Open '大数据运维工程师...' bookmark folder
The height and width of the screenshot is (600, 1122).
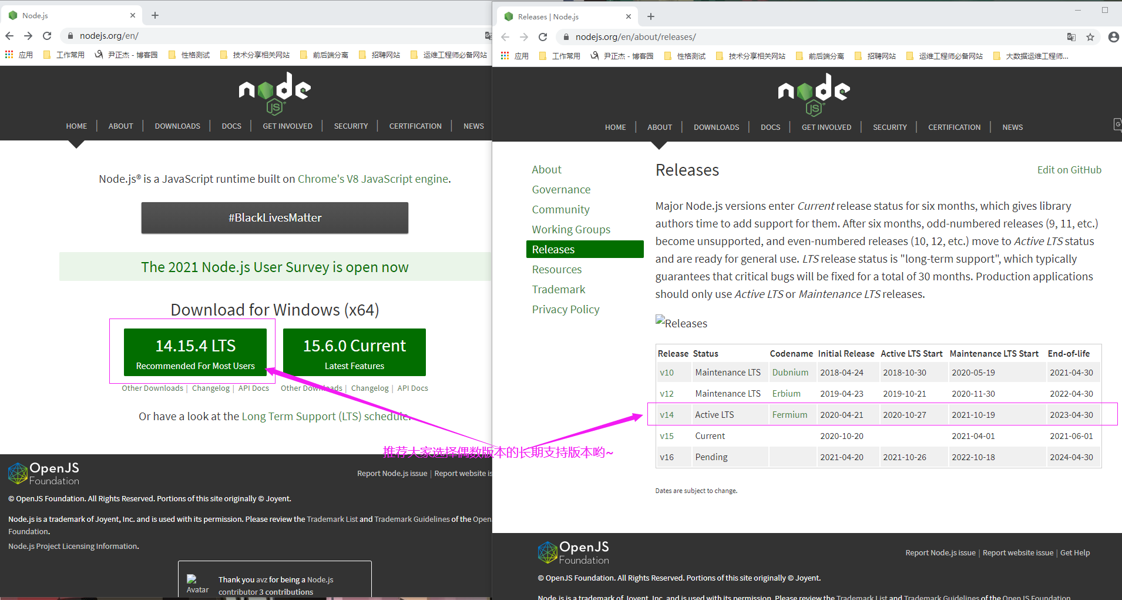pos(1030,56)
